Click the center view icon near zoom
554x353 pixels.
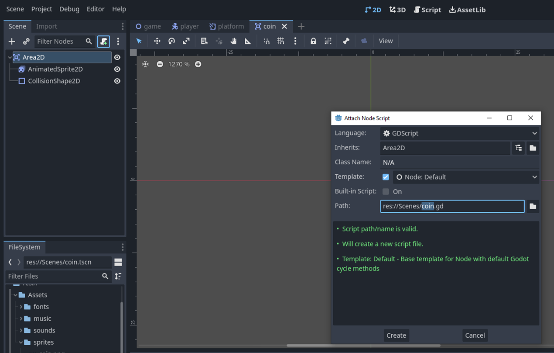pyautogui.click(x=145, y=64)
